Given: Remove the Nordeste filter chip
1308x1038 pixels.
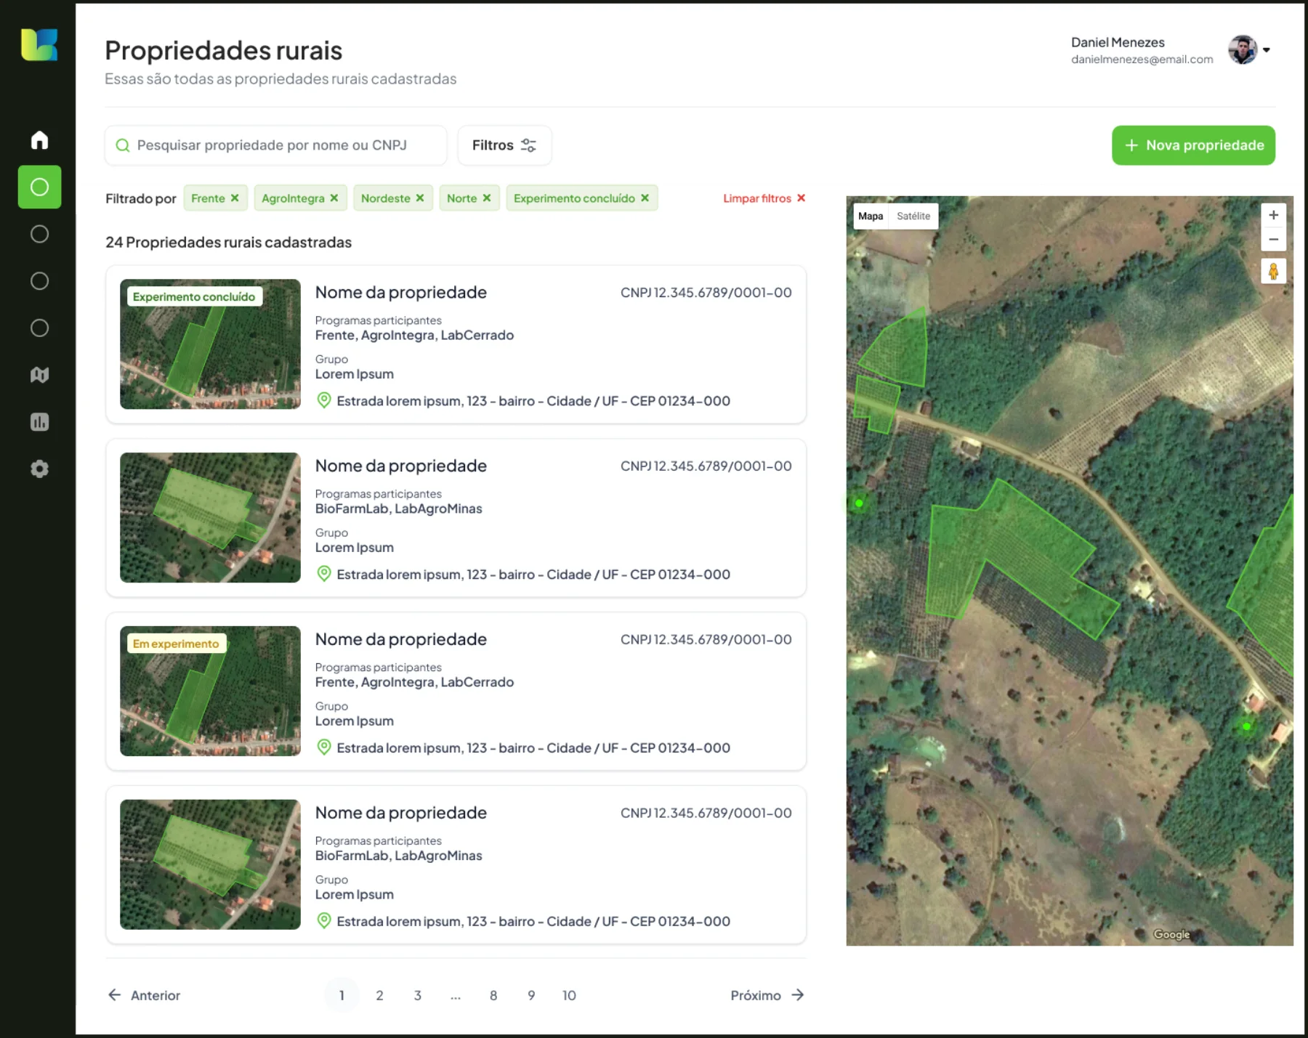Looking at the screenshot, I should 420,198.
